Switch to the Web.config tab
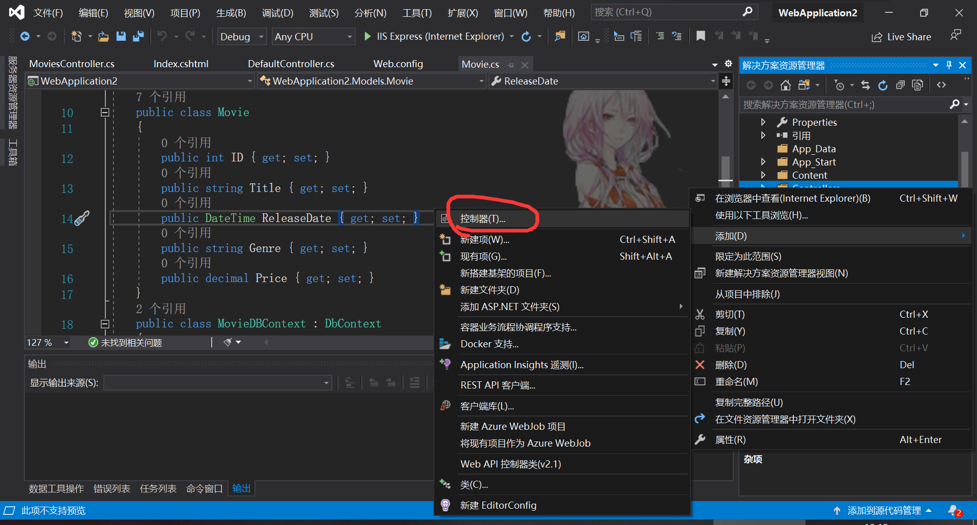This screenshot has width=977, height=525. point(398,63)
